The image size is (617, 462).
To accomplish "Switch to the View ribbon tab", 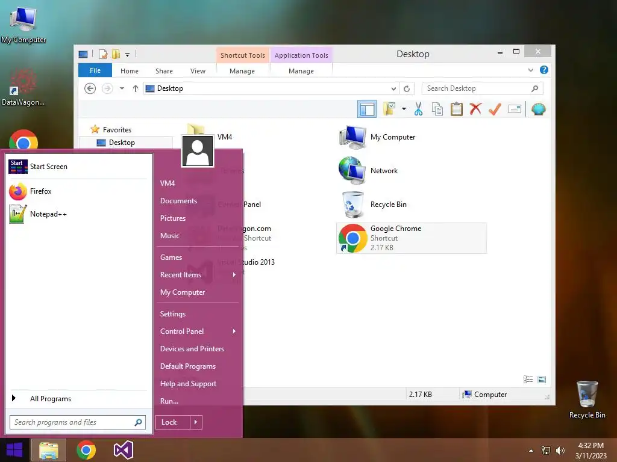I will pyautogui.click(x=198, y=71).
